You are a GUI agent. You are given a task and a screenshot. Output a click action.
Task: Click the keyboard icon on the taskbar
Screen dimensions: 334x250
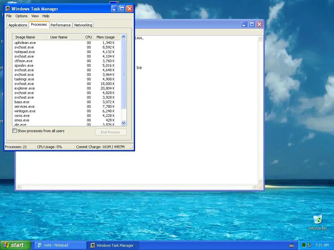coord(292,245)
